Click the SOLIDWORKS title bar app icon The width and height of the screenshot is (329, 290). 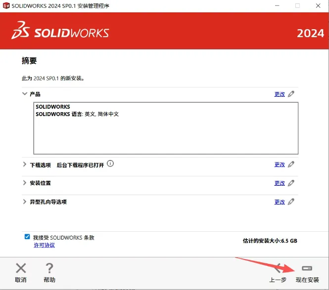click(x=6, y=5)
